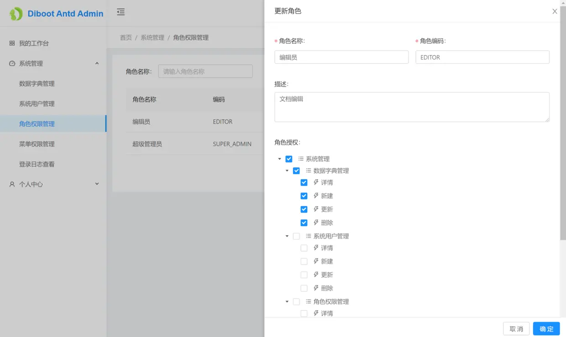Click the list icon next to 系统用户管理 in tree
The width and height of the screenshot is (566, 337).
[x=309, y=236]
